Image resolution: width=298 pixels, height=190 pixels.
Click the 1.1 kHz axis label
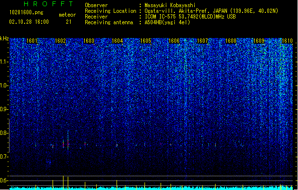click(4, 62)
